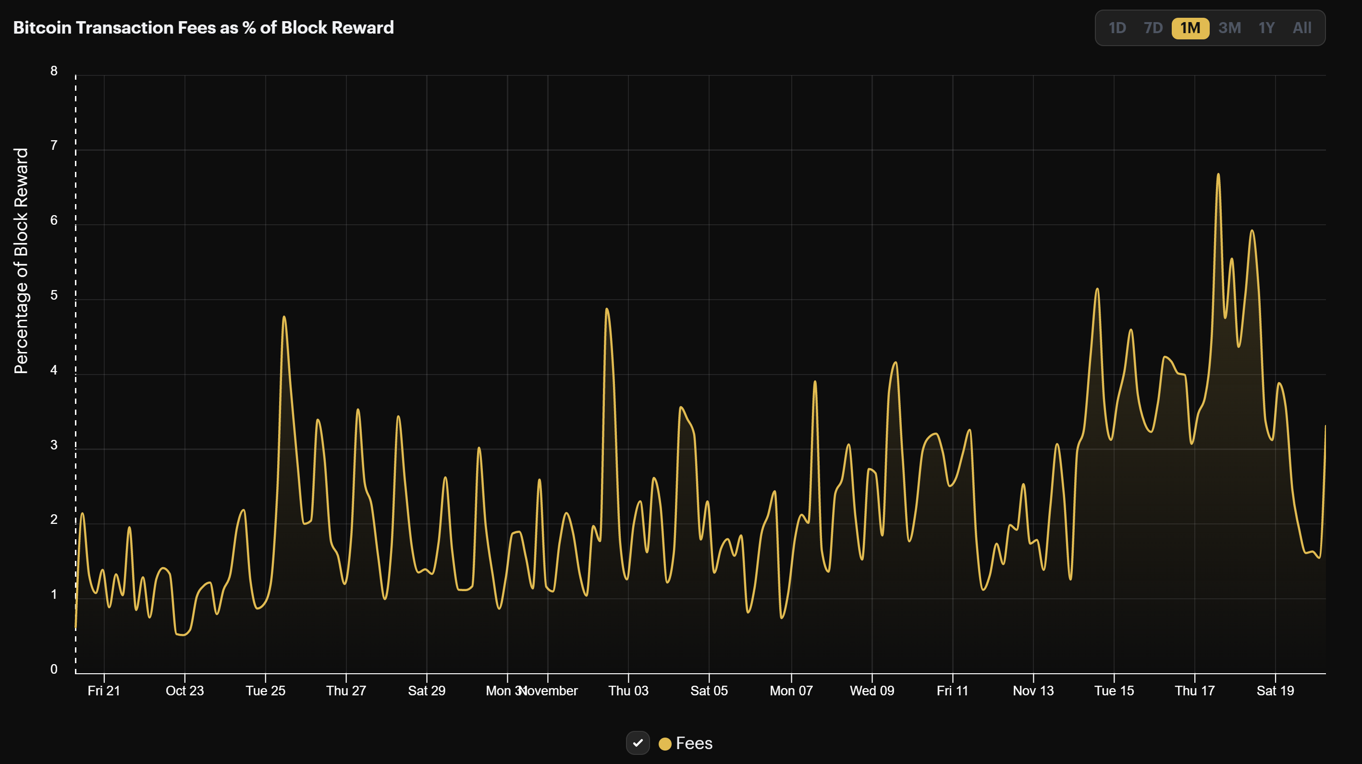
Task: Click the Nov 03 peak on the chart
Action: pyautogui.click(x=607, y=309)
